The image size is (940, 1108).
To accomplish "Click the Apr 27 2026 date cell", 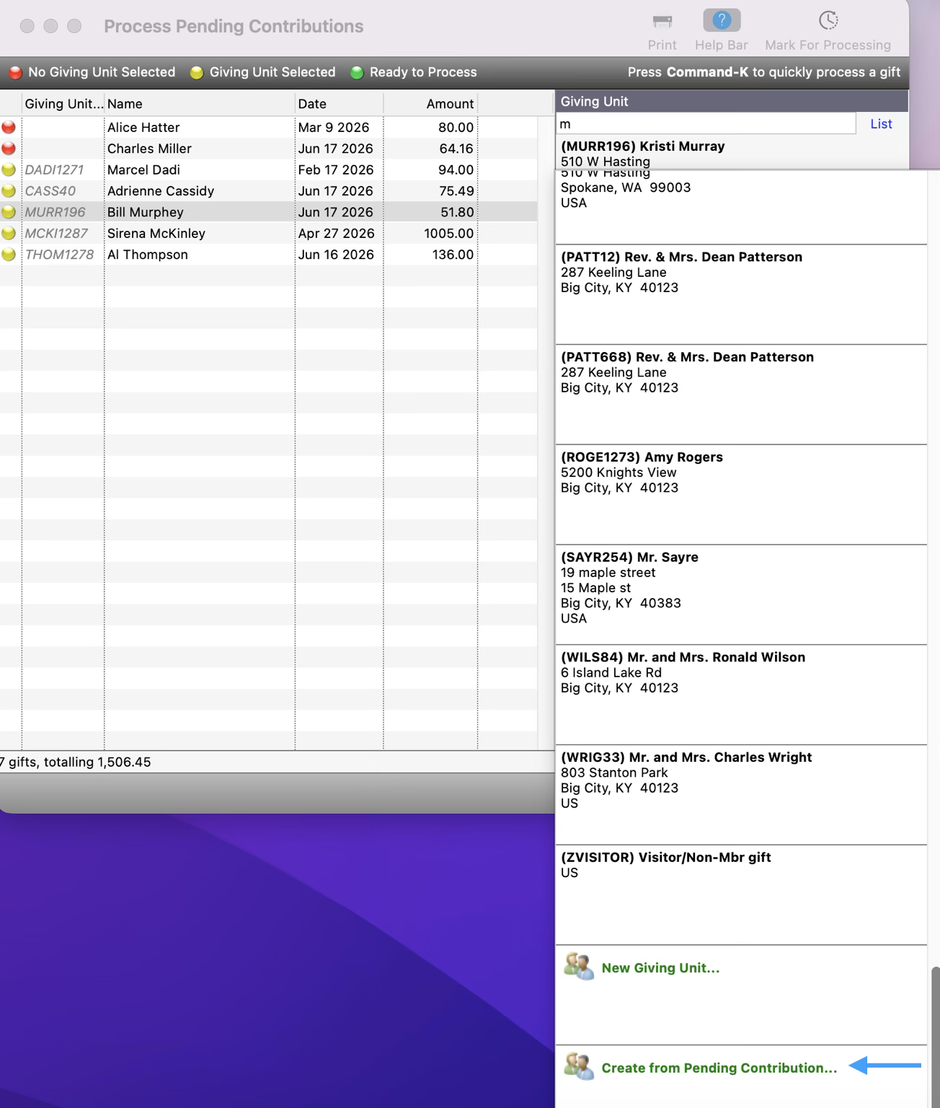I will tap(336, 234).
